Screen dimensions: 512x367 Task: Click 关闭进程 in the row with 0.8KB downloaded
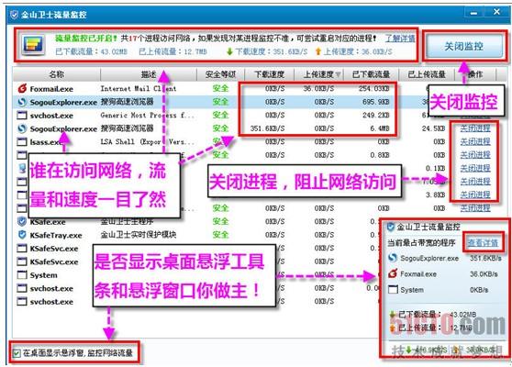pos(475,155)
